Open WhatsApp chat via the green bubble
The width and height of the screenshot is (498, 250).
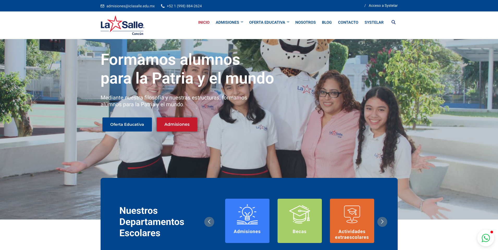pos(485,238)
